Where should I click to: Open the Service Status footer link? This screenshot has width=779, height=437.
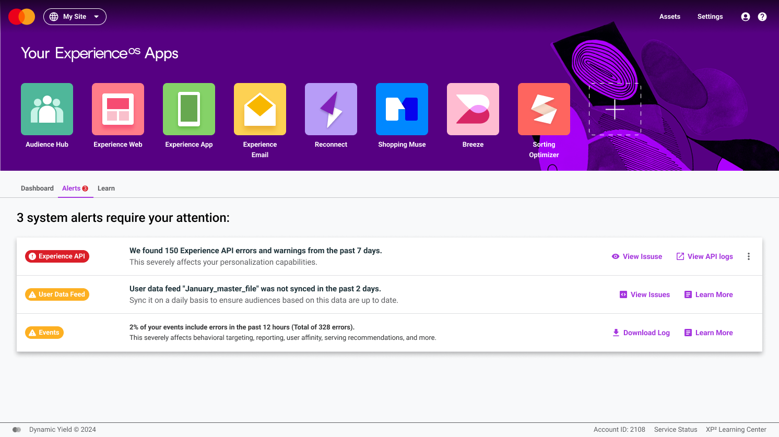pos(676,430)
